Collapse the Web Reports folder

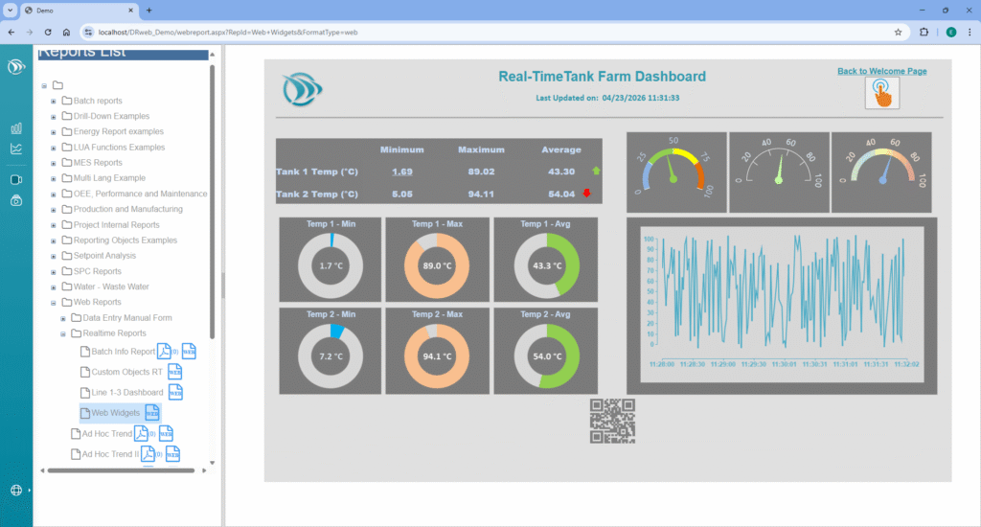click(54, 302)
